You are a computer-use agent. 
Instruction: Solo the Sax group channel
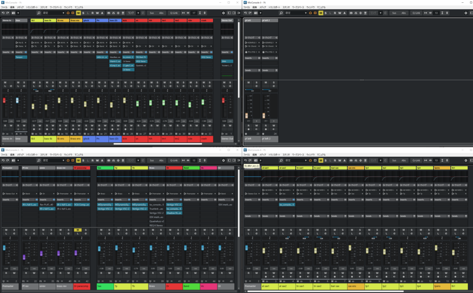[109, 230]
